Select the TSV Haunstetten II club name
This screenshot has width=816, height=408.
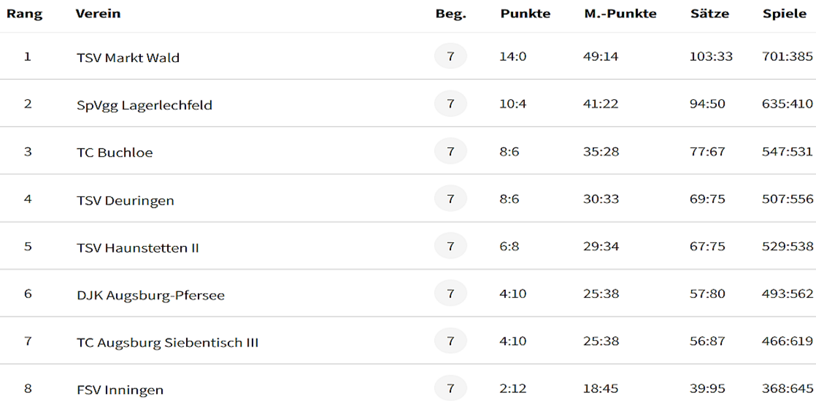[x=138, y=248]
